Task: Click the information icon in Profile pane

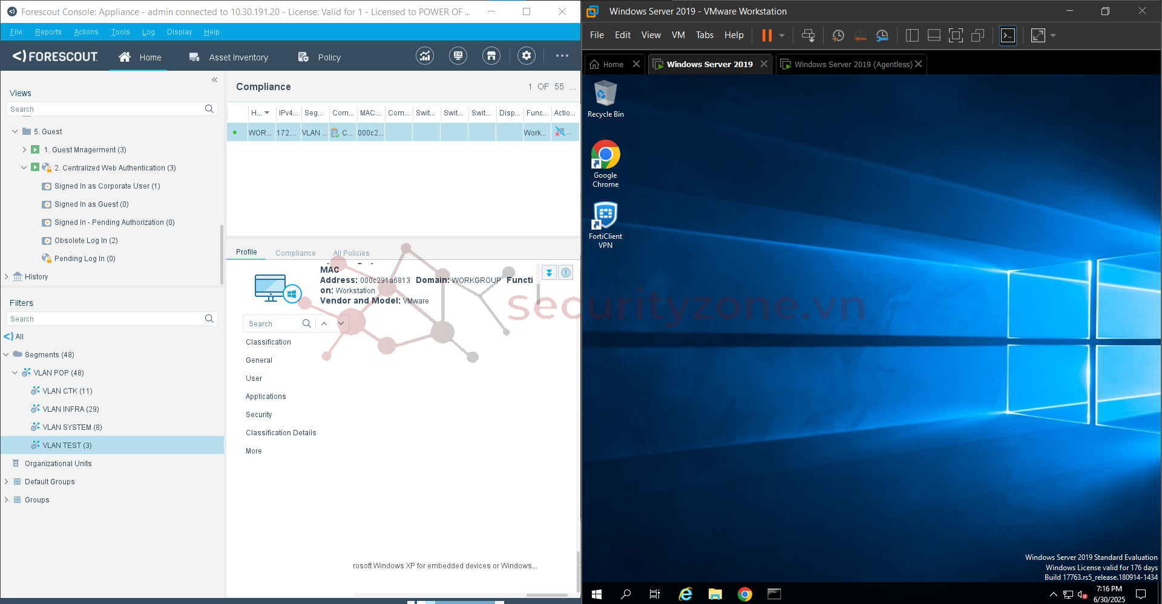Action: pos(565,273)
